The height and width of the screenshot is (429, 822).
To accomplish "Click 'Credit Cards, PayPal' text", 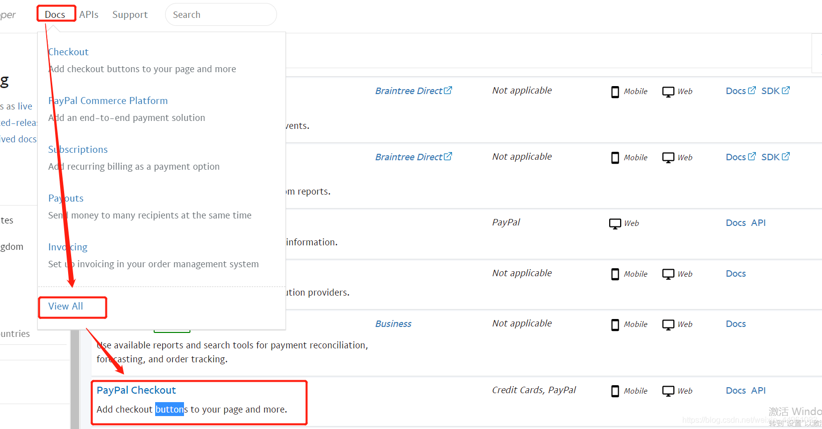I will [534, 390].
